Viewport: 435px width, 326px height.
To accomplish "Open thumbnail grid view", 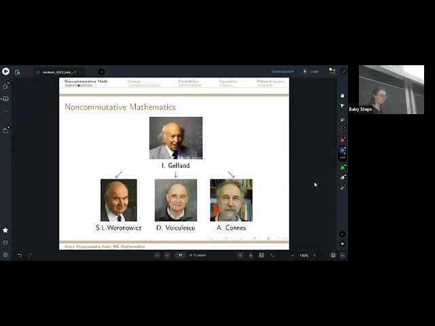I will coord(261,255).
